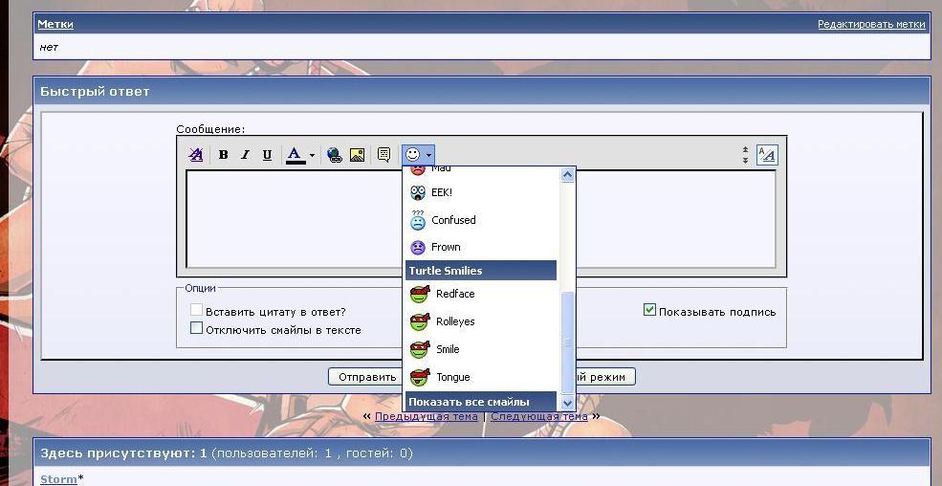Click the Быстрый ответ panel title
942x486 pixels.
[x=95, y=91]
